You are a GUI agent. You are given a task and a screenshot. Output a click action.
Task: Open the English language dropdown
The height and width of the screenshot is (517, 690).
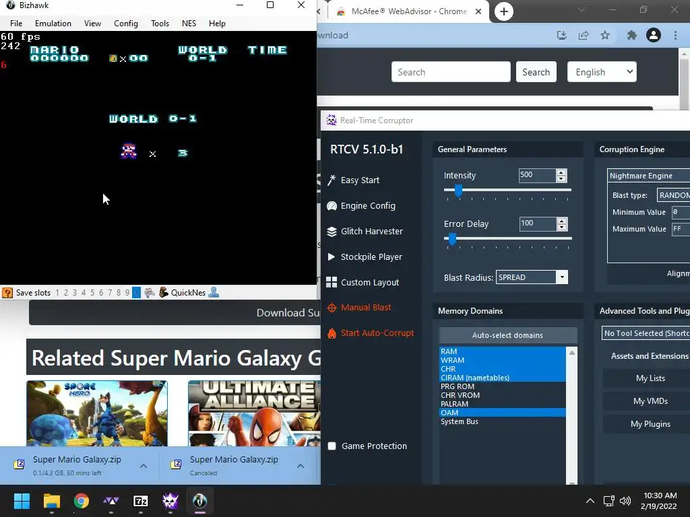point(602,72)
